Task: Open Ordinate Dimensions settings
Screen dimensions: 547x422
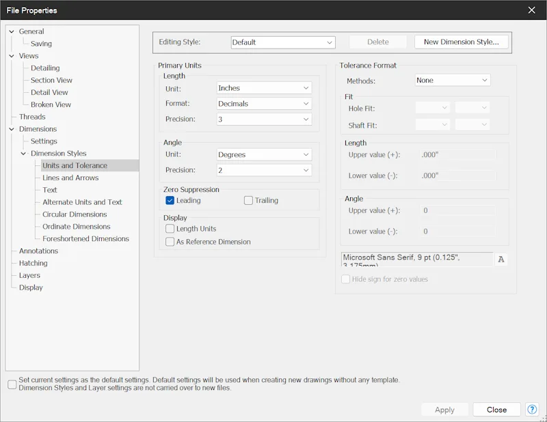Action: [77, 227]
